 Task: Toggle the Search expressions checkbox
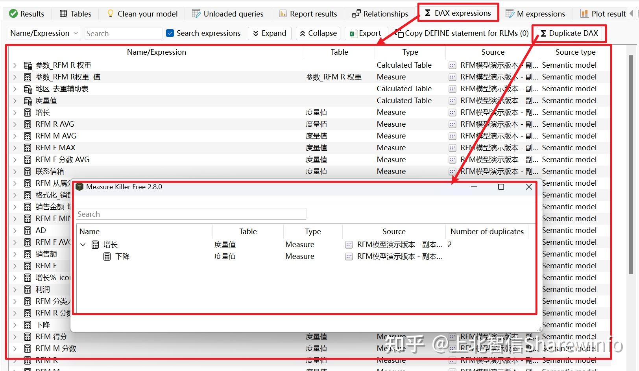point(170,33)
